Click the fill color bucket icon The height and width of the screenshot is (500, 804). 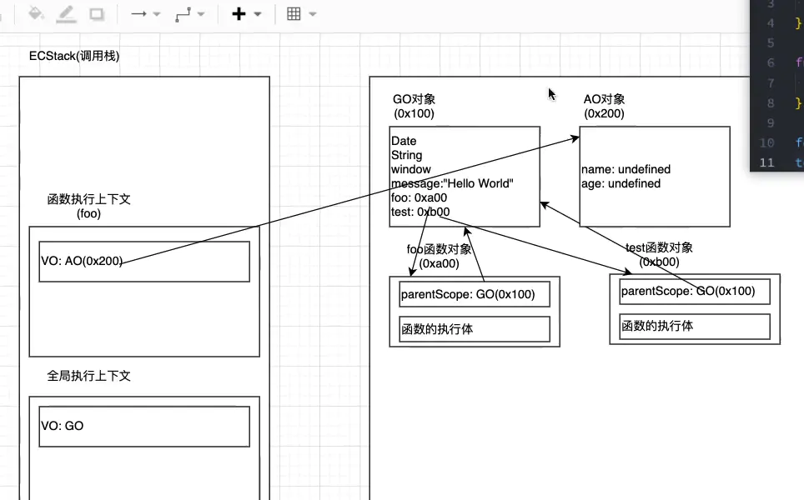(x=36, y=13)
